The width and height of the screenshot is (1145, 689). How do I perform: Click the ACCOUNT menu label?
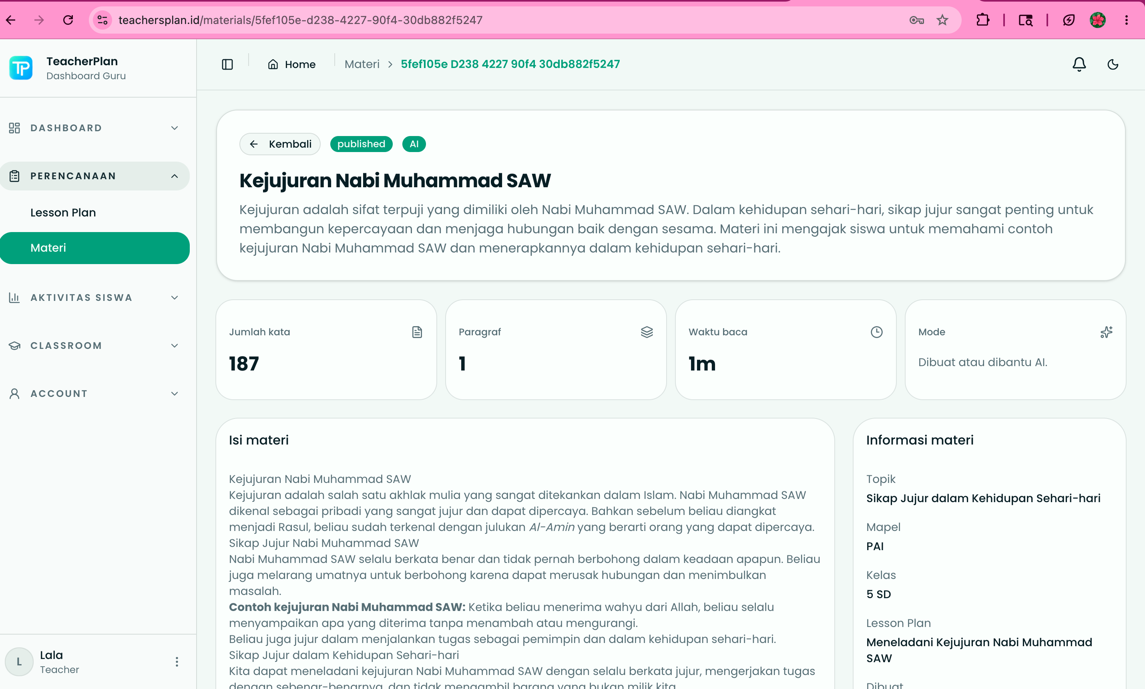[x=59, y=394]
